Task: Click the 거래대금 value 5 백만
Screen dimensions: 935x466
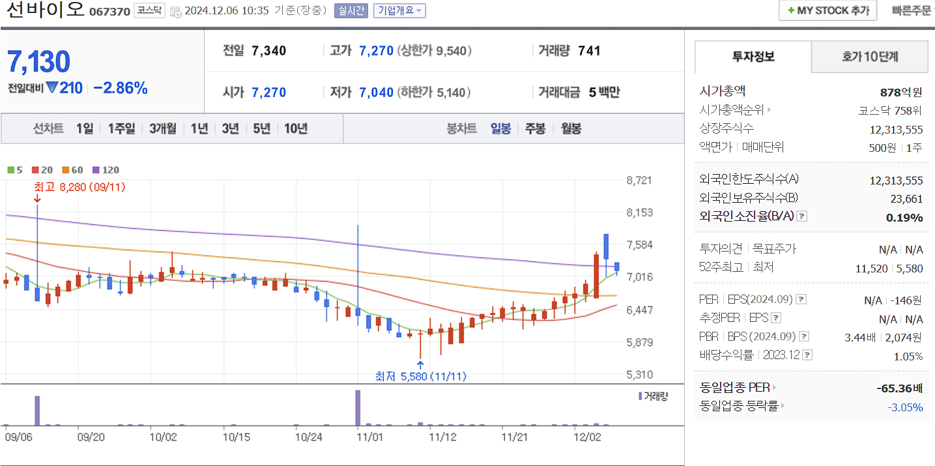Action: [x=604, y=93]
